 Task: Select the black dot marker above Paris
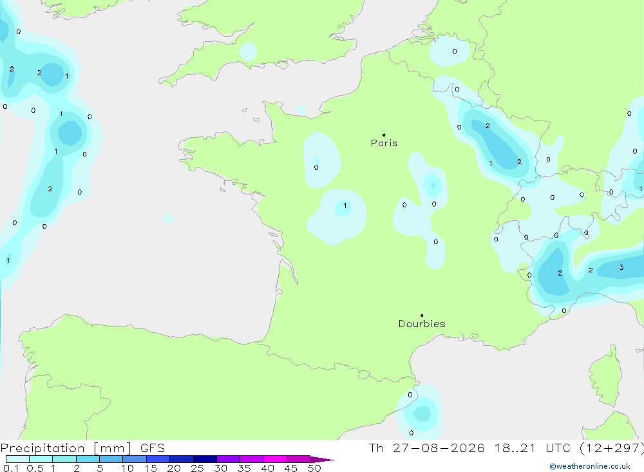384,135
